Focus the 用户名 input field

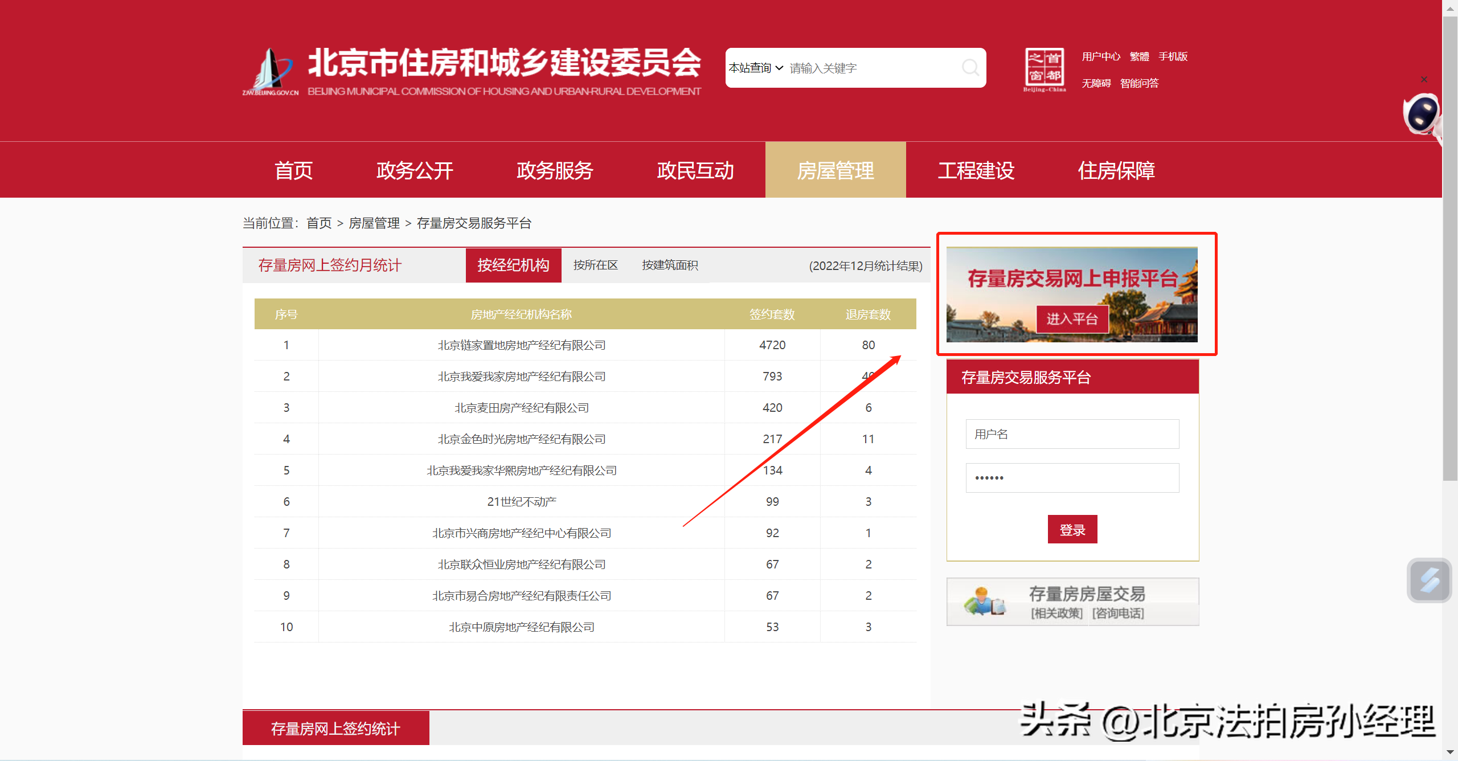1072,434
